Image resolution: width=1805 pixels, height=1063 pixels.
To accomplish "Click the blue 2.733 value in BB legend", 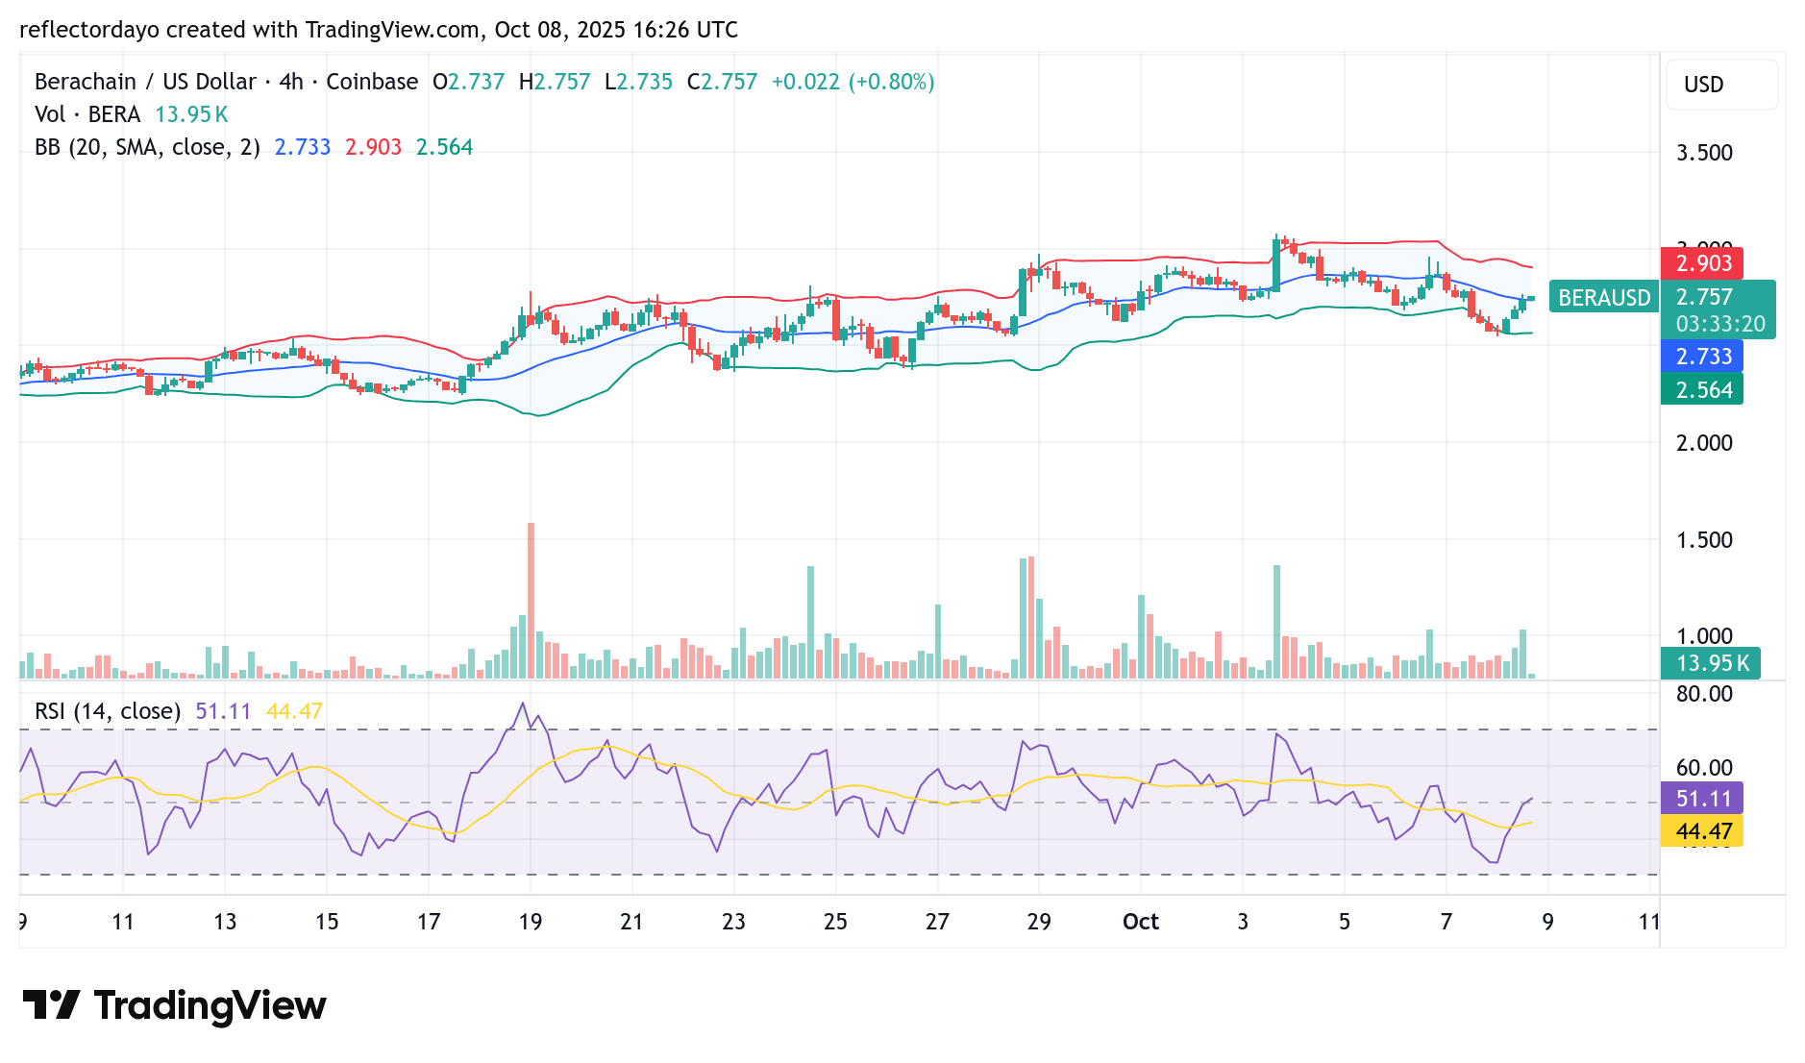I will tap(303, 147).
